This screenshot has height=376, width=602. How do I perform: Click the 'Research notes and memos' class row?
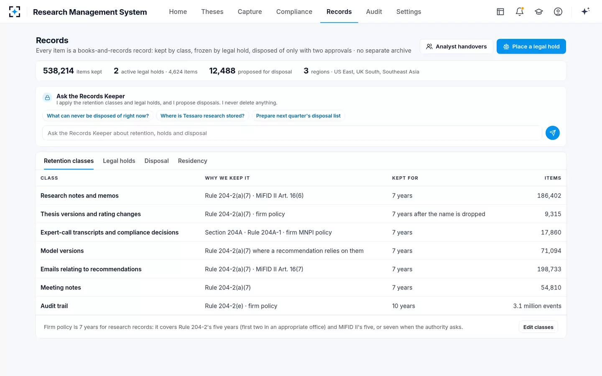[301, 196]
